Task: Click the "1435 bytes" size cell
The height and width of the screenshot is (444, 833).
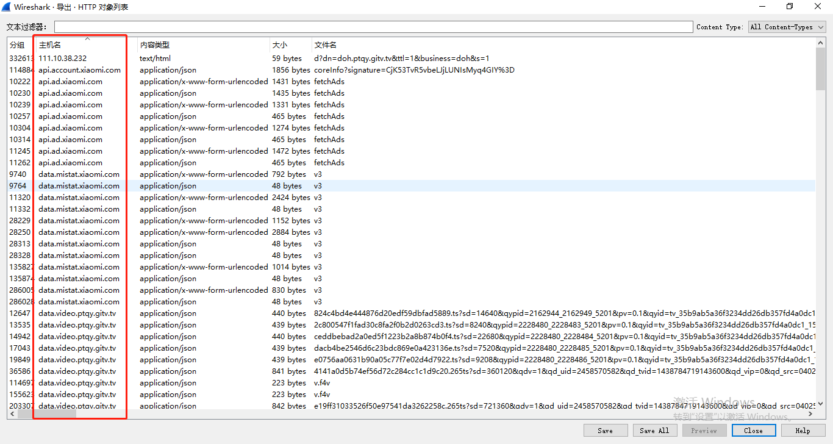Action: (291, 93)
